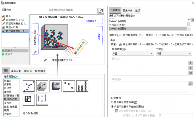Image resolution: width=194 pixels, height=117 pixels.
Task: Click the X delete button beside object list
Action: tap(193, 20)
